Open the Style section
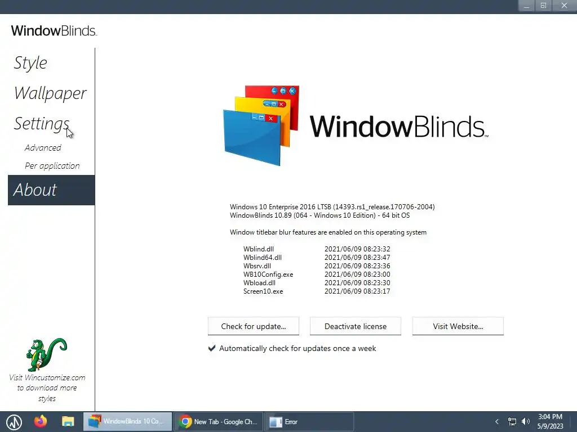Viewport: 577px width, 432px height. [x=30, y=63]
